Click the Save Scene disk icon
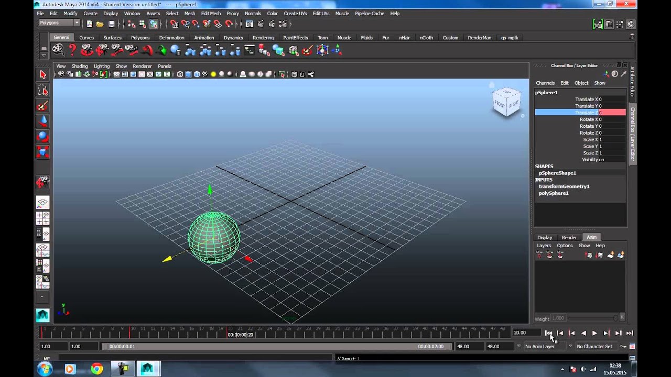Image resolution: width=671 pixels, height=377 pixels. 111,24
